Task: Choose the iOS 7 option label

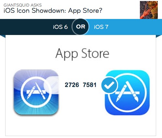Action: click(101, 27)
